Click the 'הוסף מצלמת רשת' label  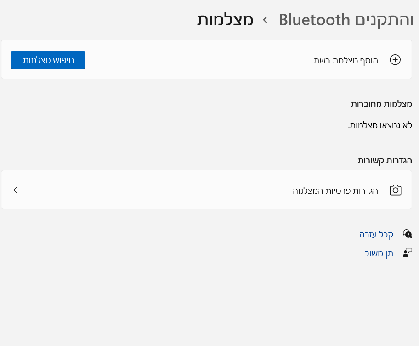pos(345,60)
